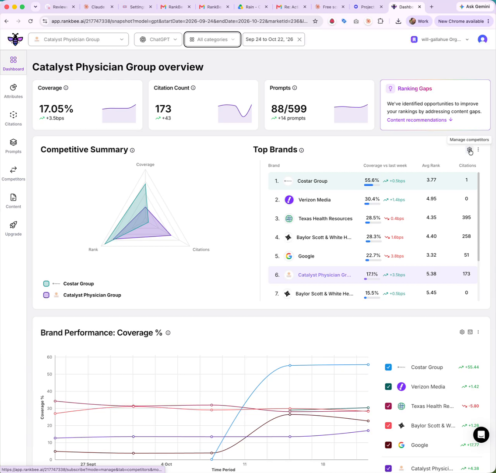This screenshot has width=496, height=473.
Task: Open the will-gallahue Org dropdown
Action: click(440, 39)
